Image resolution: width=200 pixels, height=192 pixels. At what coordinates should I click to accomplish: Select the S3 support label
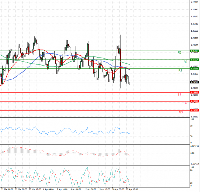pos(181,112)
